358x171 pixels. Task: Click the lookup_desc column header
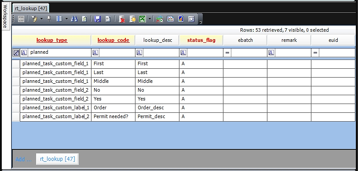pyautogui.click(x=157, y=40)
